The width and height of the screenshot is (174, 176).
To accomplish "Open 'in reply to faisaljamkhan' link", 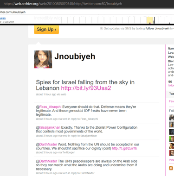I will (x=83, y=136).
